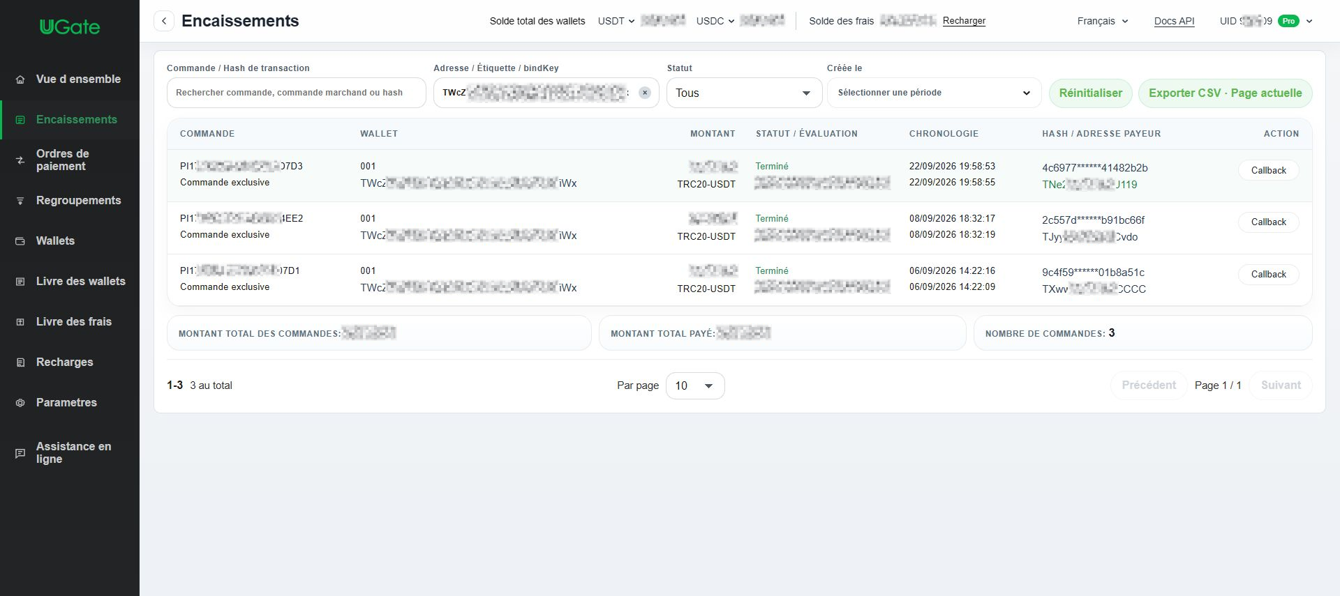Click Callback for the 22/09/2026 order

click(x=1268, y=170)
